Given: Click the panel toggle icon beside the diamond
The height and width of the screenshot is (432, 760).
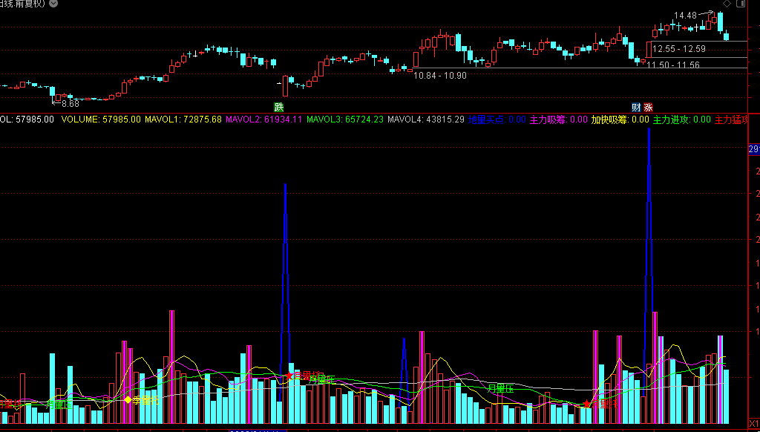Looking at the screenshot, I should pyautogui.click(x=740, y=4).
